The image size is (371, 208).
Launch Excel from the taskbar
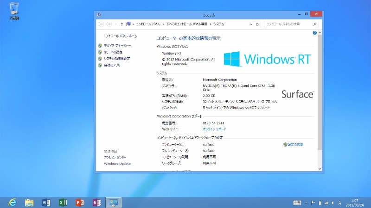(x=63, y=202)
